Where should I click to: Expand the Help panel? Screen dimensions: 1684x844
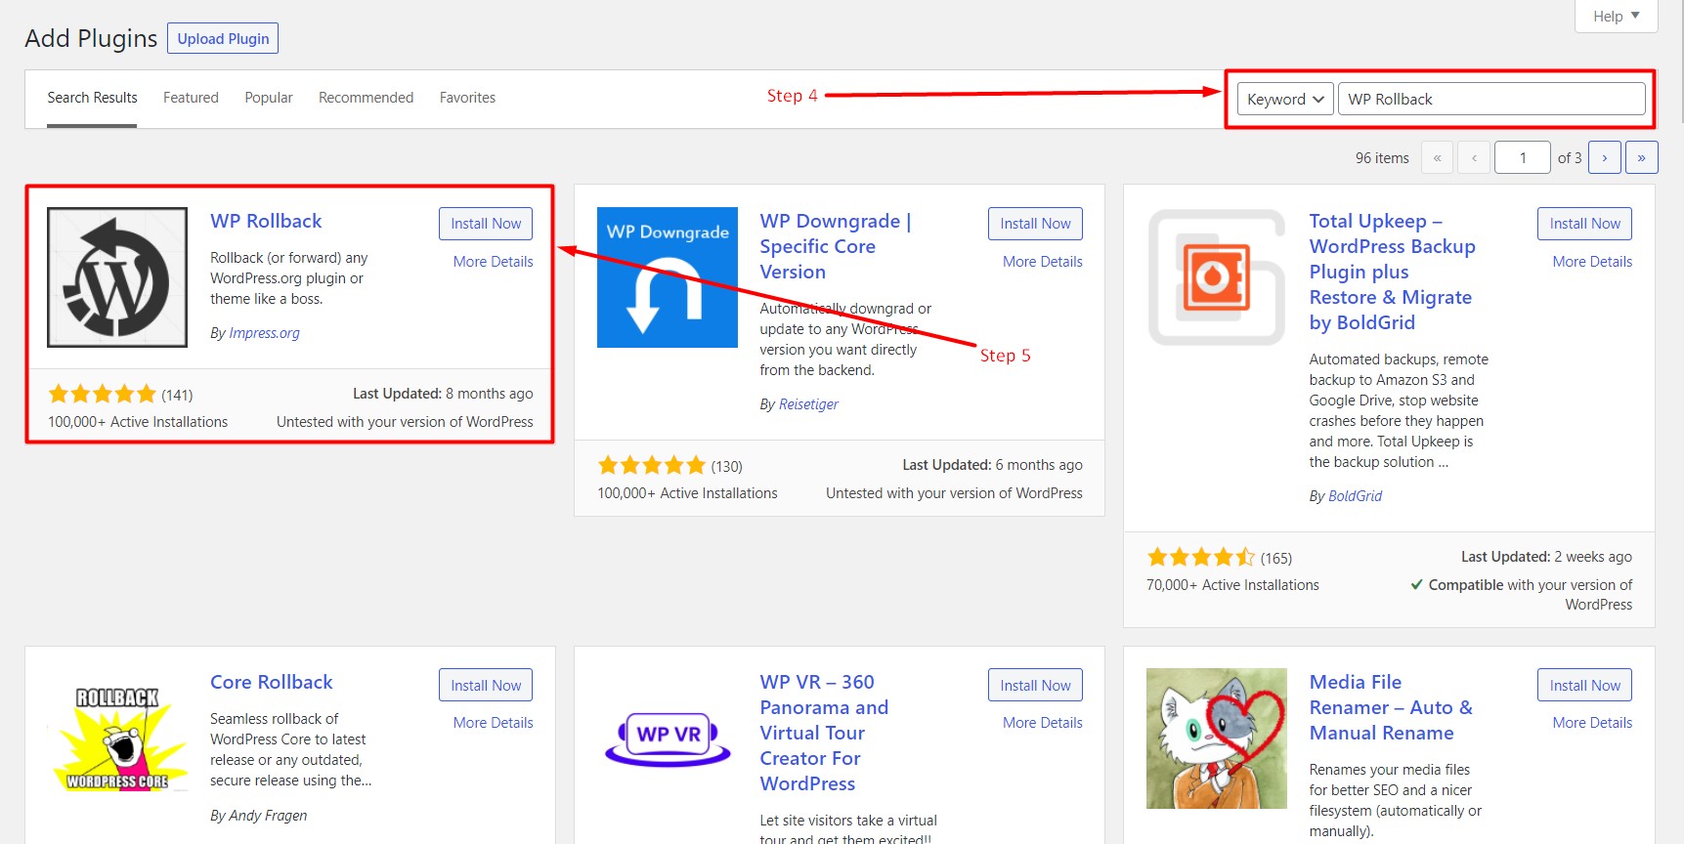pyautogui.click(x=1617, y=16)
